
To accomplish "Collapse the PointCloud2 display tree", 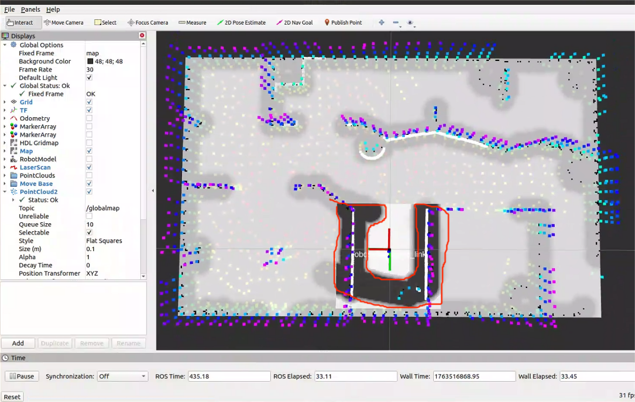I will (x=5, y=192).
